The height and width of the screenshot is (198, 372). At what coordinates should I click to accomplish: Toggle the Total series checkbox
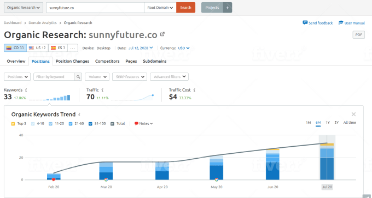pos(113,124)
